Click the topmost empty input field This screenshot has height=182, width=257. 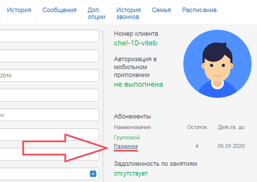coord(49,36)
